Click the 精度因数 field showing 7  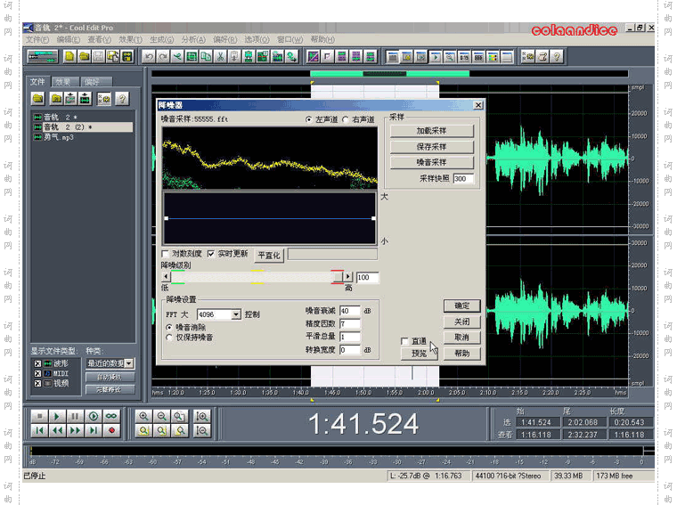click(350, 323)
